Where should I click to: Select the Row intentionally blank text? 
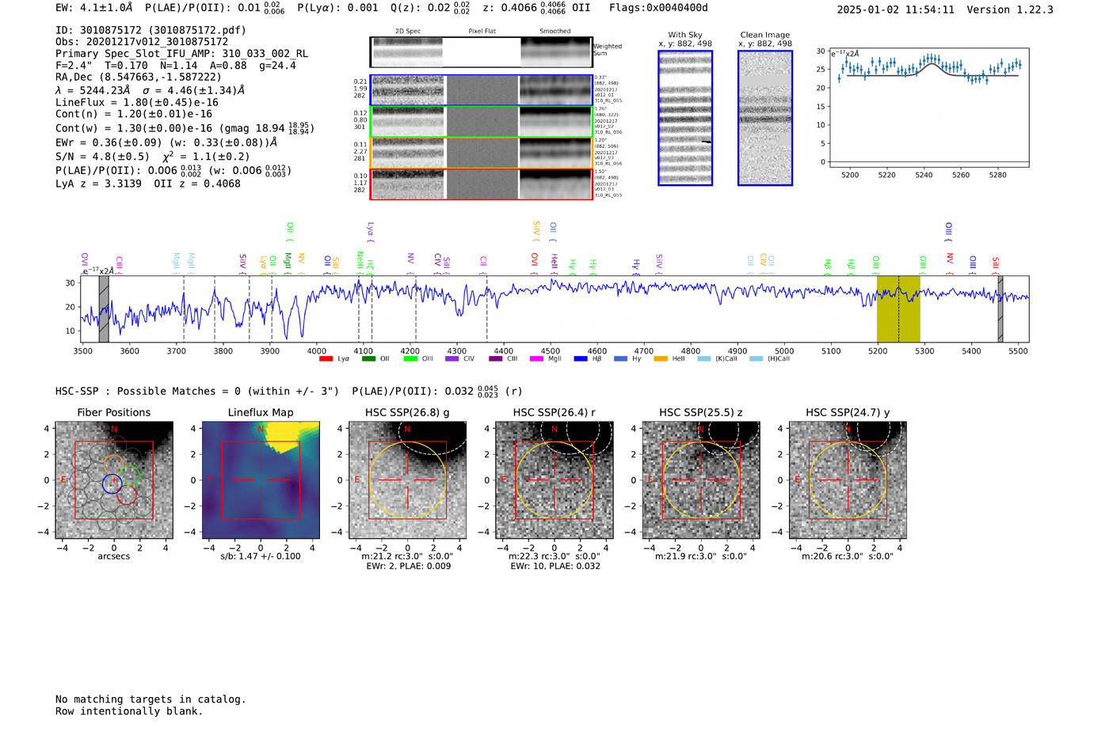click(x=129, y=711)
